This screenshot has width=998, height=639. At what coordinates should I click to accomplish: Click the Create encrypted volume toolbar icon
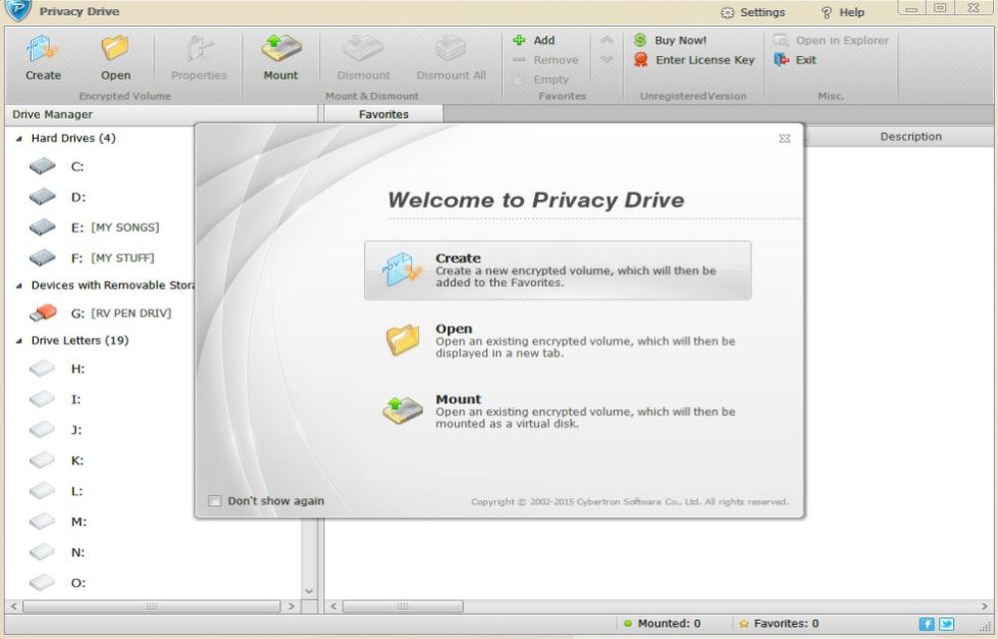pyautogui.click(x=43, y=57)
